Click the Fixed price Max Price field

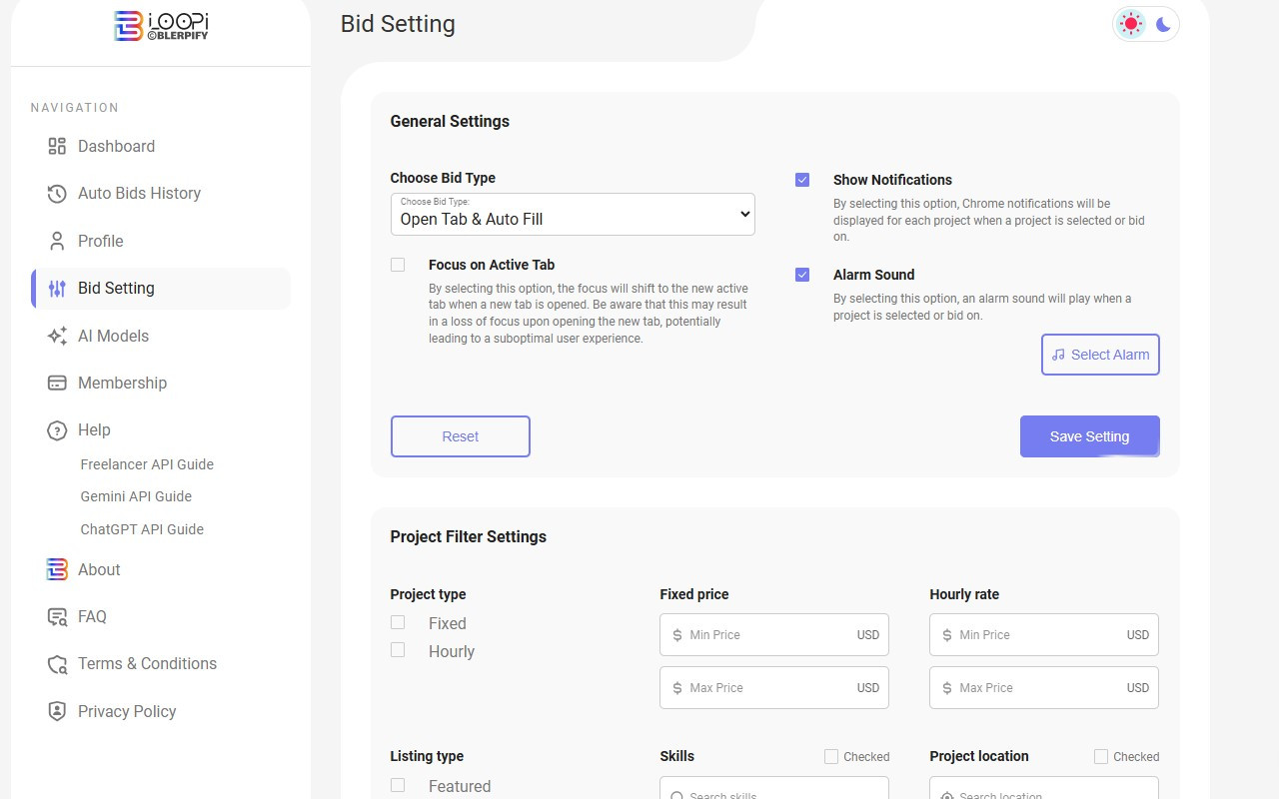click(x=774, y=688)
